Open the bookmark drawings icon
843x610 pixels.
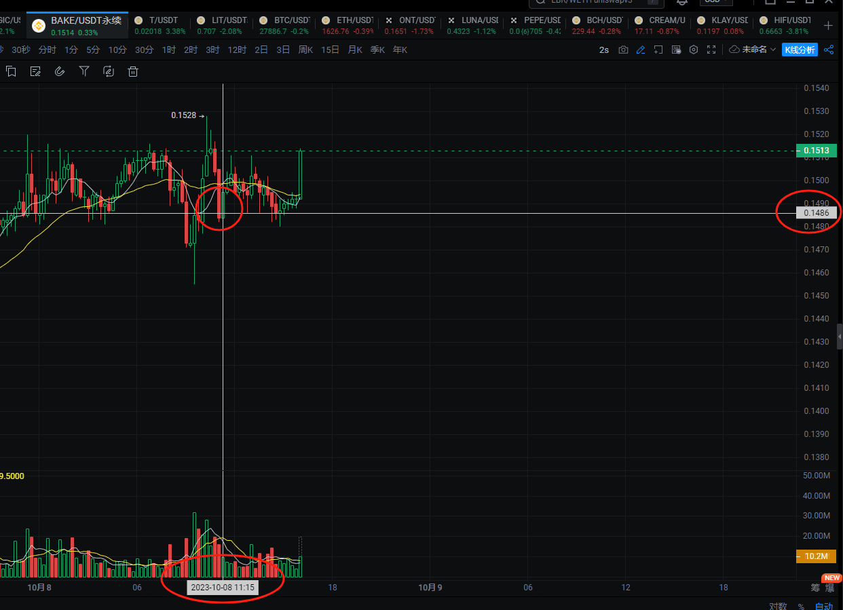(x=11, y=71)
